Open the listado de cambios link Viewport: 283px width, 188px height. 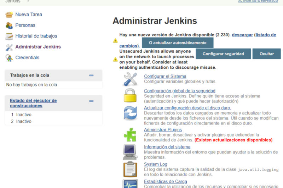(x=266, y=35)
